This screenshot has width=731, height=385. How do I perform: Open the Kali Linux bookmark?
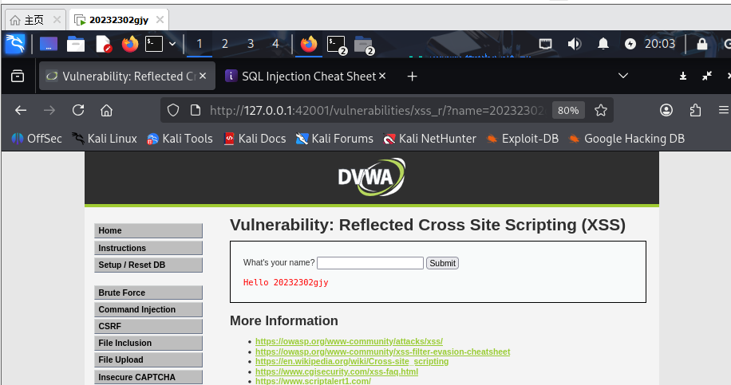pyautogui.click(x=105, y=139)
